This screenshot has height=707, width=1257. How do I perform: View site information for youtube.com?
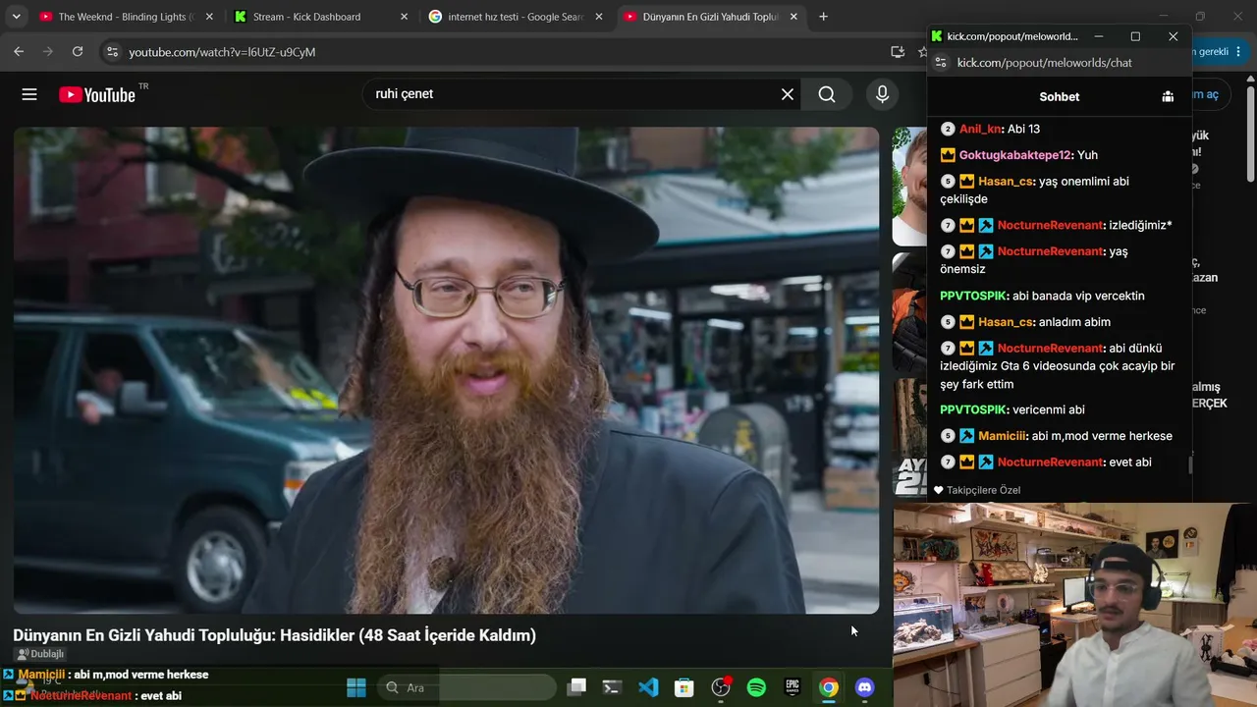[112, 52]
